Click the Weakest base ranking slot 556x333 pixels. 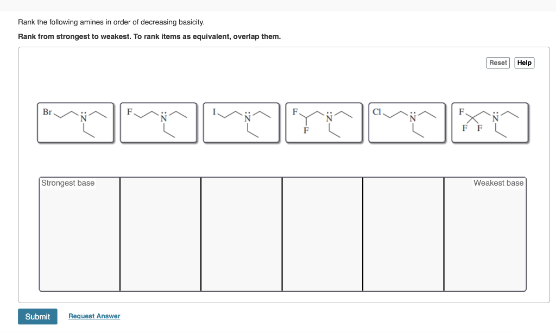[x=485, y=234]
